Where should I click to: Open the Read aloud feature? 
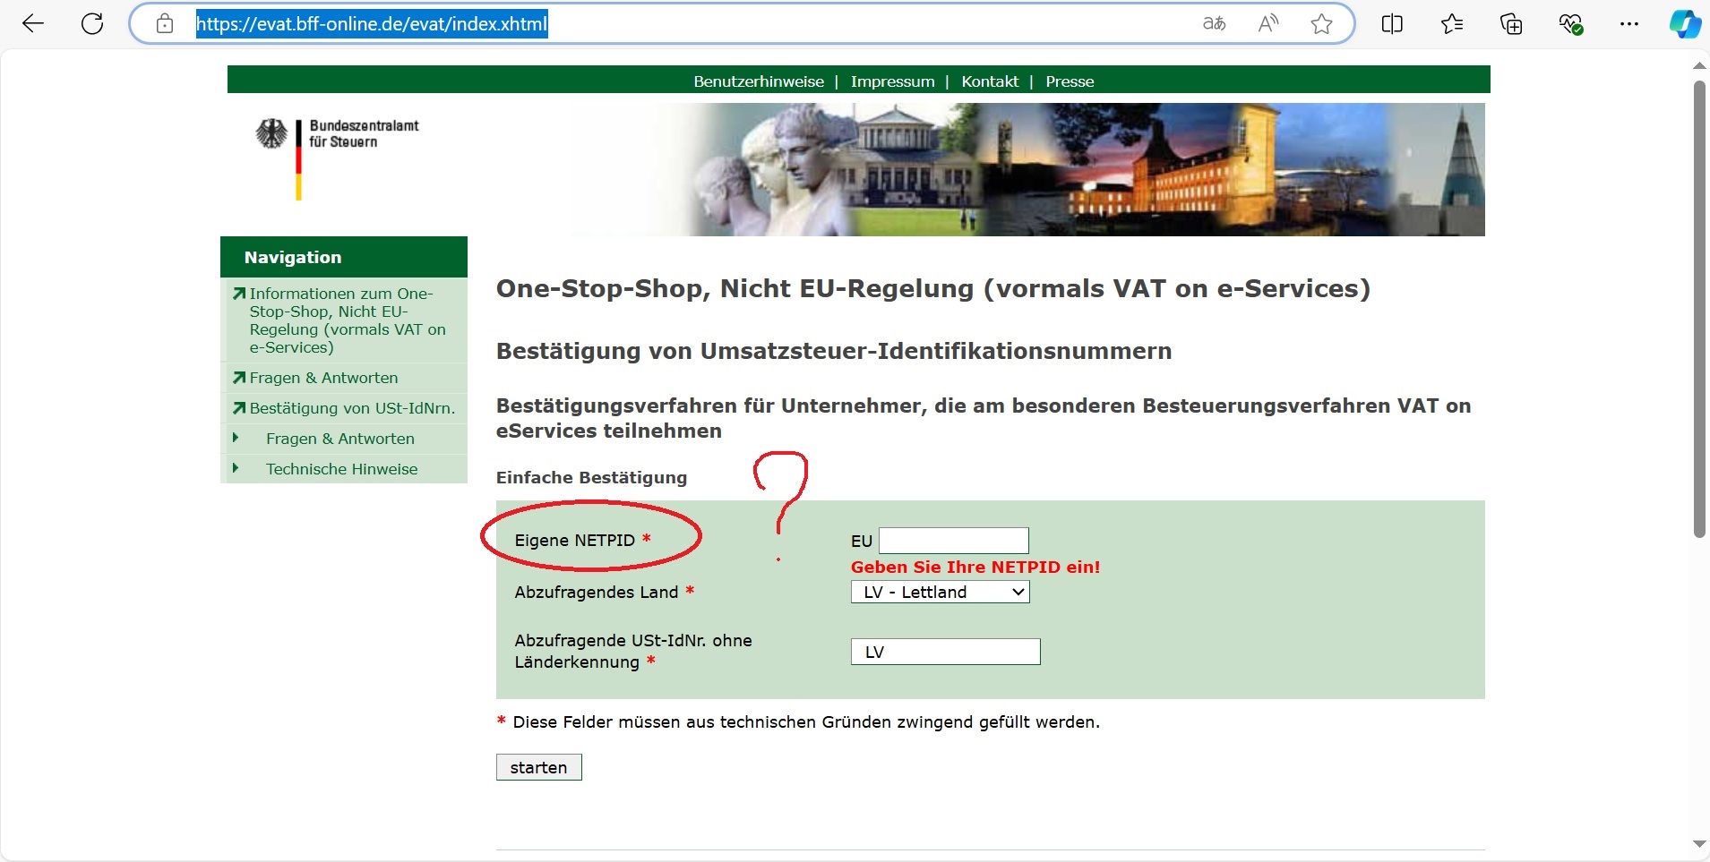coord(1268,23)
